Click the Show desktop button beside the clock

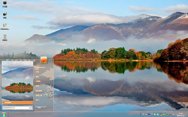pyautogui.click(x=187, y=115)
